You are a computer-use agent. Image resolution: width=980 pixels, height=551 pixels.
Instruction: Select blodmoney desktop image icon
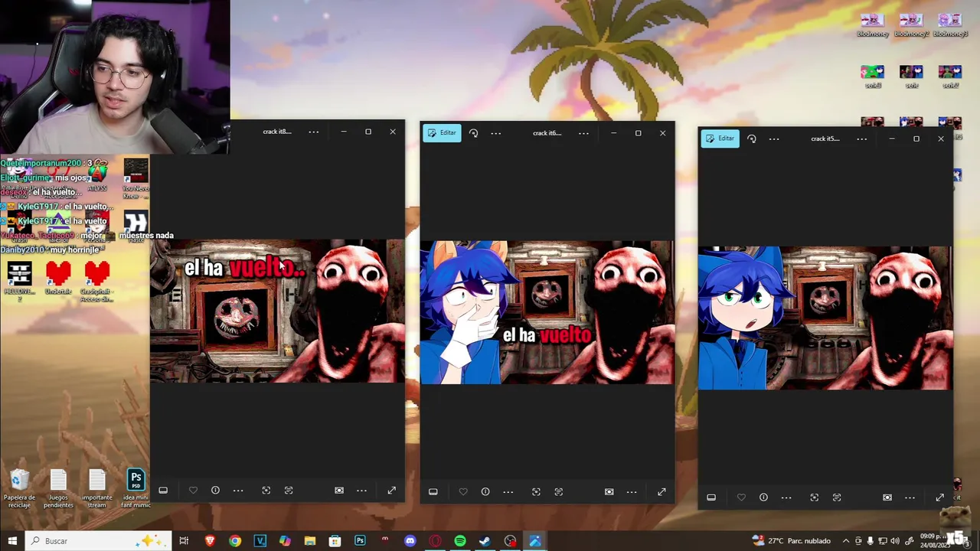(871, 25)
